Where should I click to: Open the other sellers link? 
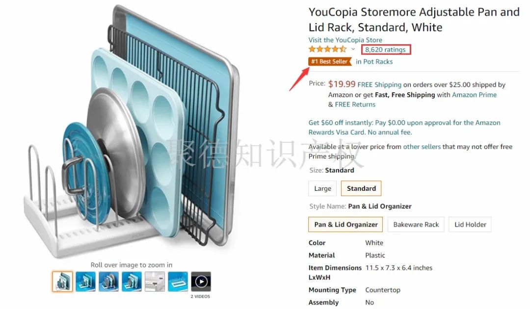point(422,147)
